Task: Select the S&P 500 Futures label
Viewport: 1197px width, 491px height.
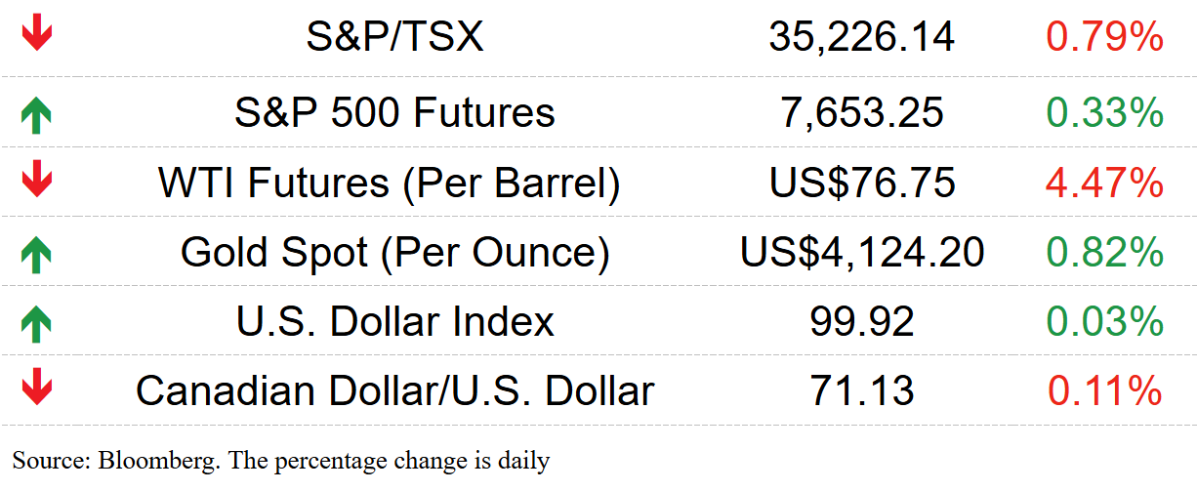Action: (395, 112)
